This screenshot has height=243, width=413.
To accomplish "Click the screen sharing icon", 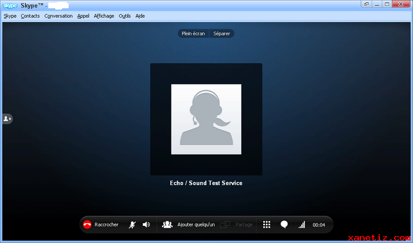I will [225, 225].
